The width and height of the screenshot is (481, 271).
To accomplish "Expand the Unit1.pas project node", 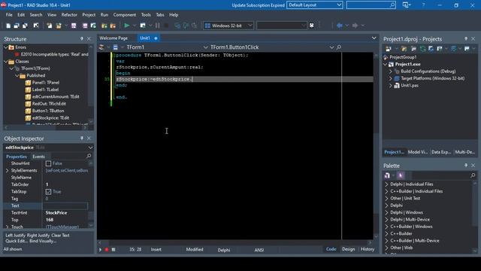I will (x=391, y=85).
